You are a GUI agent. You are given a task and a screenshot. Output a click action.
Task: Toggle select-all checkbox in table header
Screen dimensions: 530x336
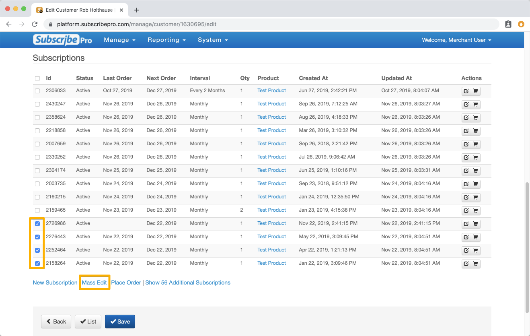point(37,78)
